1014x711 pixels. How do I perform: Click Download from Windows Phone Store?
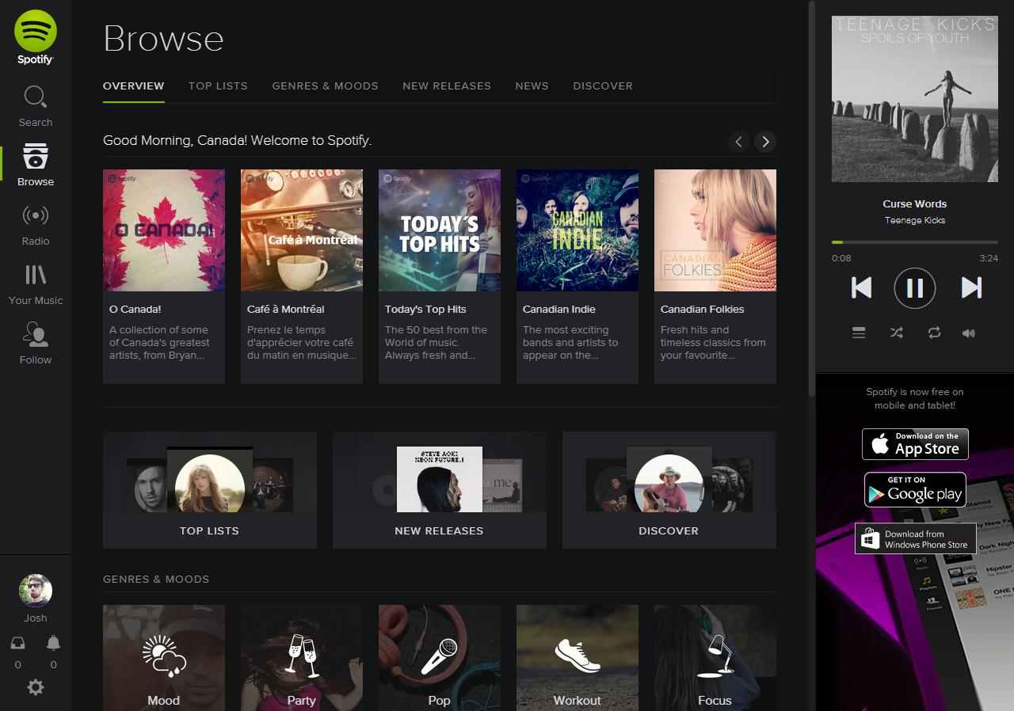[x=915, y=538]
